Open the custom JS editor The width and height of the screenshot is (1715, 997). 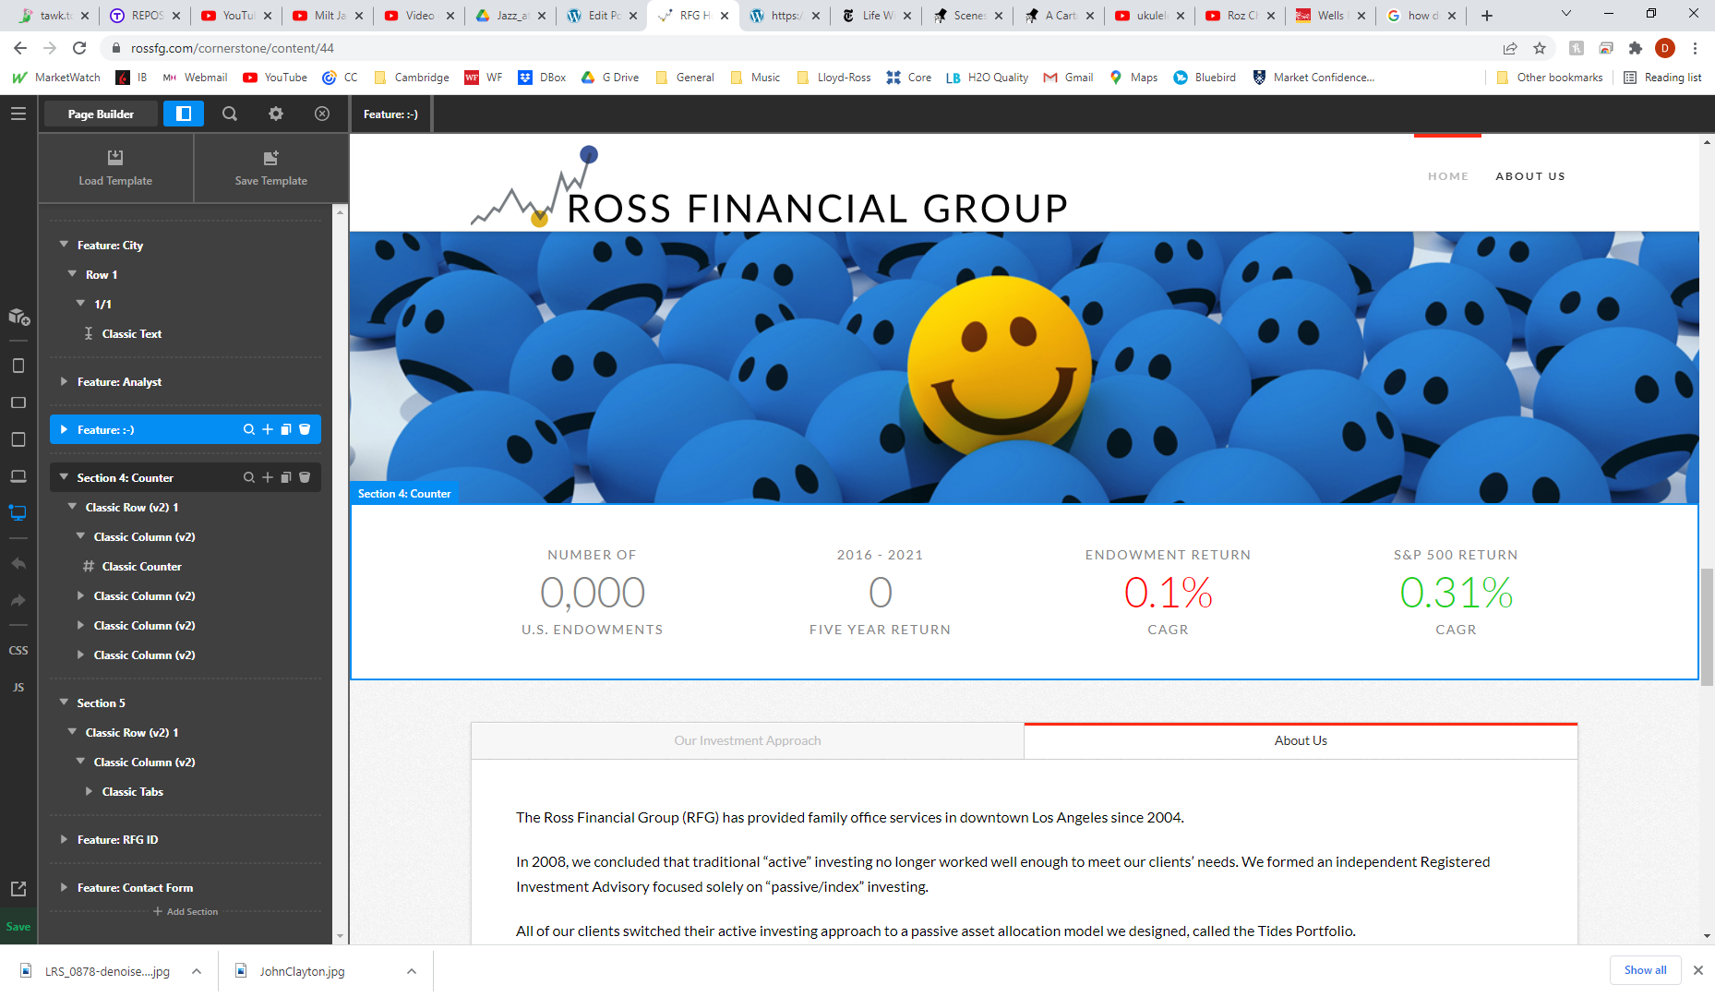(x=18, y=688)
